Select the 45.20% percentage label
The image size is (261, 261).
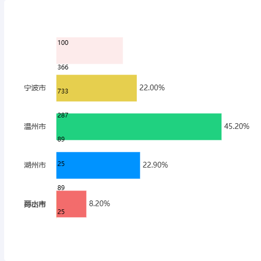click(236, 126)
